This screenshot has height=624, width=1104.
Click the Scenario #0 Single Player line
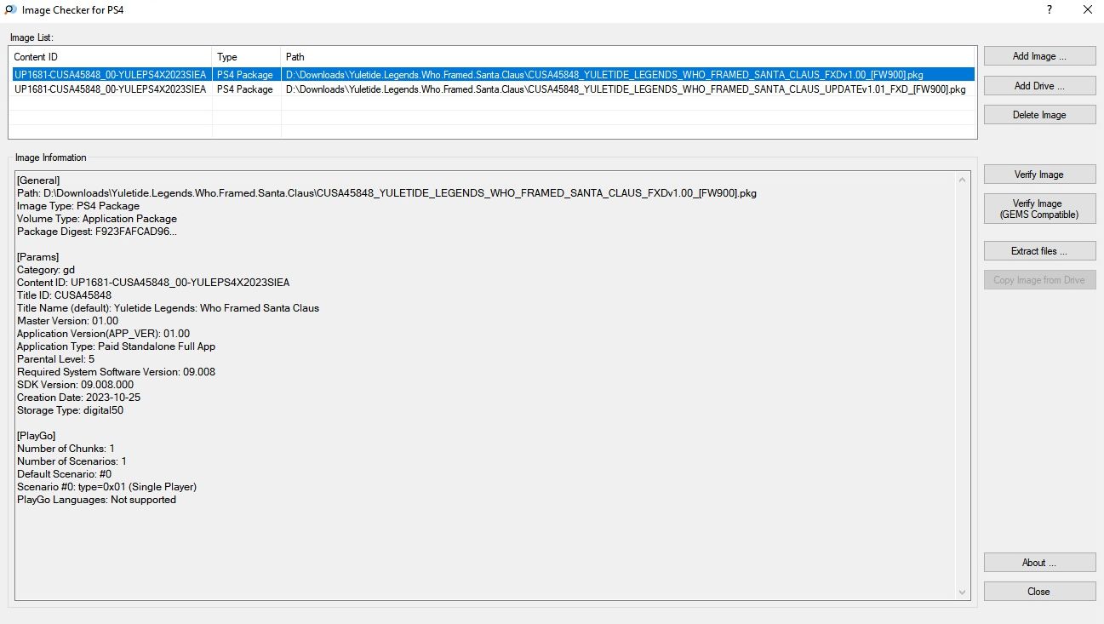[106, 487]
